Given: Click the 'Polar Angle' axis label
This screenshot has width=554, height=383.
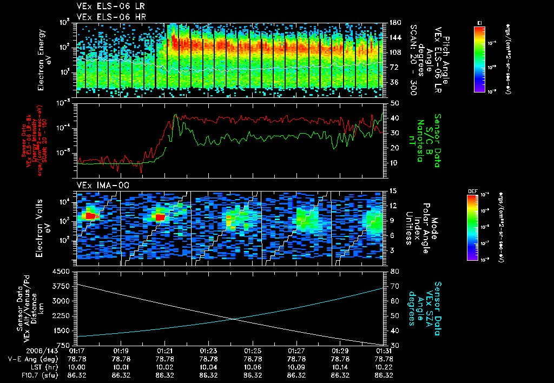Looking at the screenshot, I should pos(426,228).
